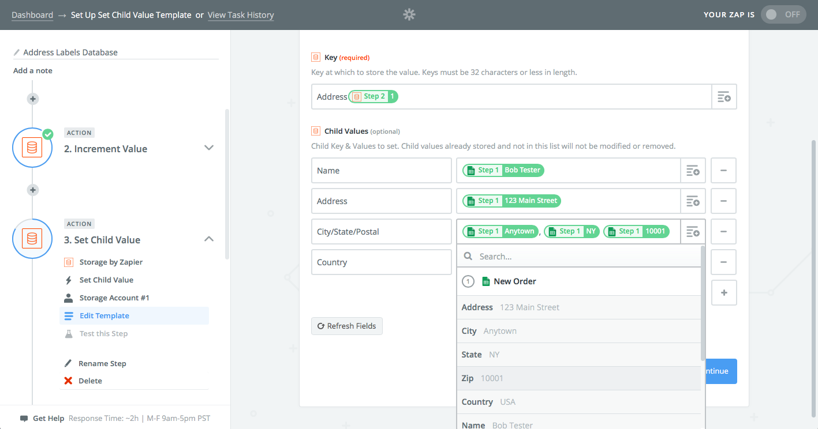Click into the Key input field
This screenshot has width=818, height=429.
pos(511,97)
